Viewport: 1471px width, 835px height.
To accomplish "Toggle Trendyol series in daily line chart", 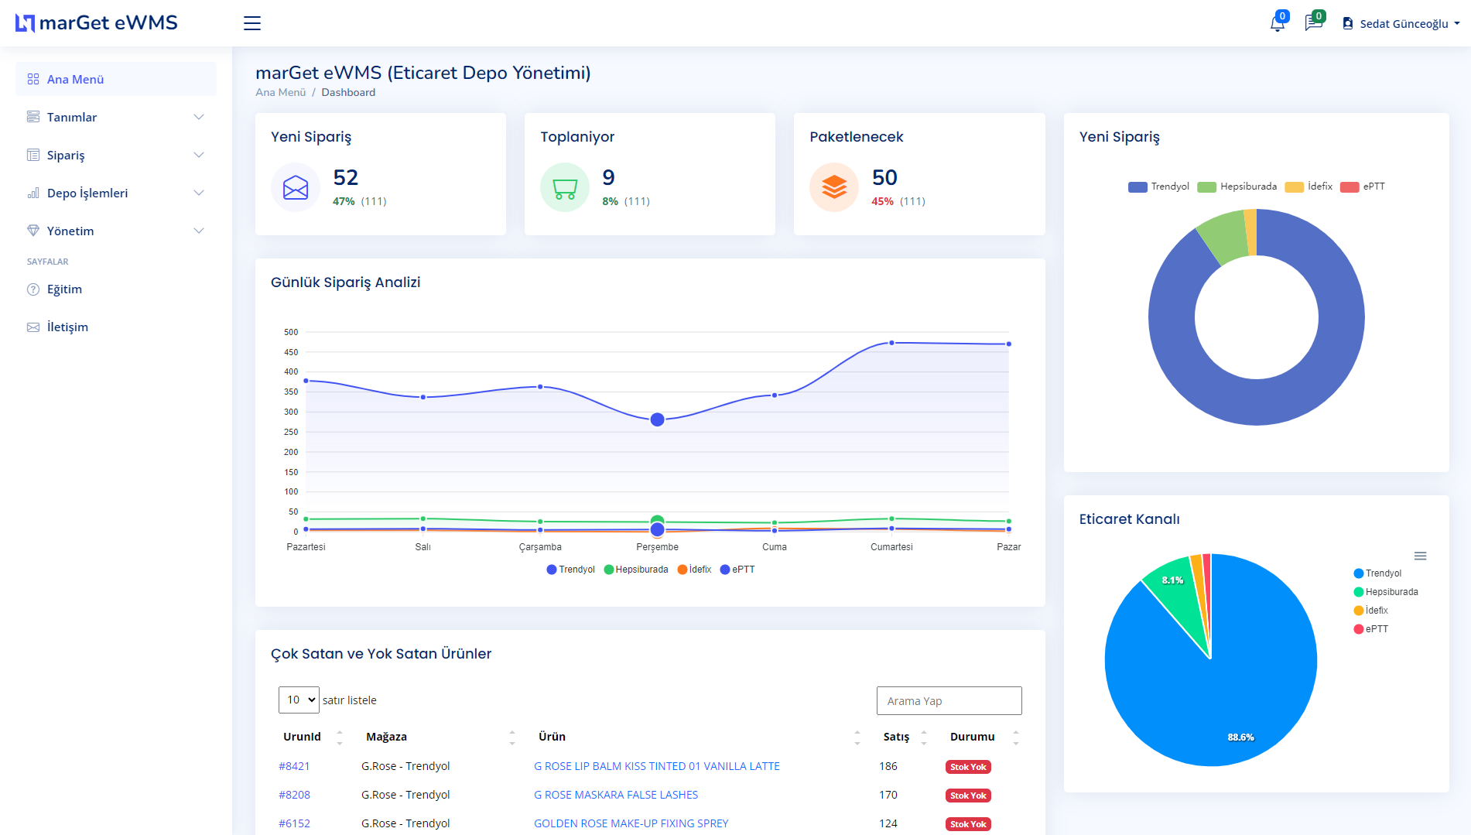I will (x=570, y=570).
